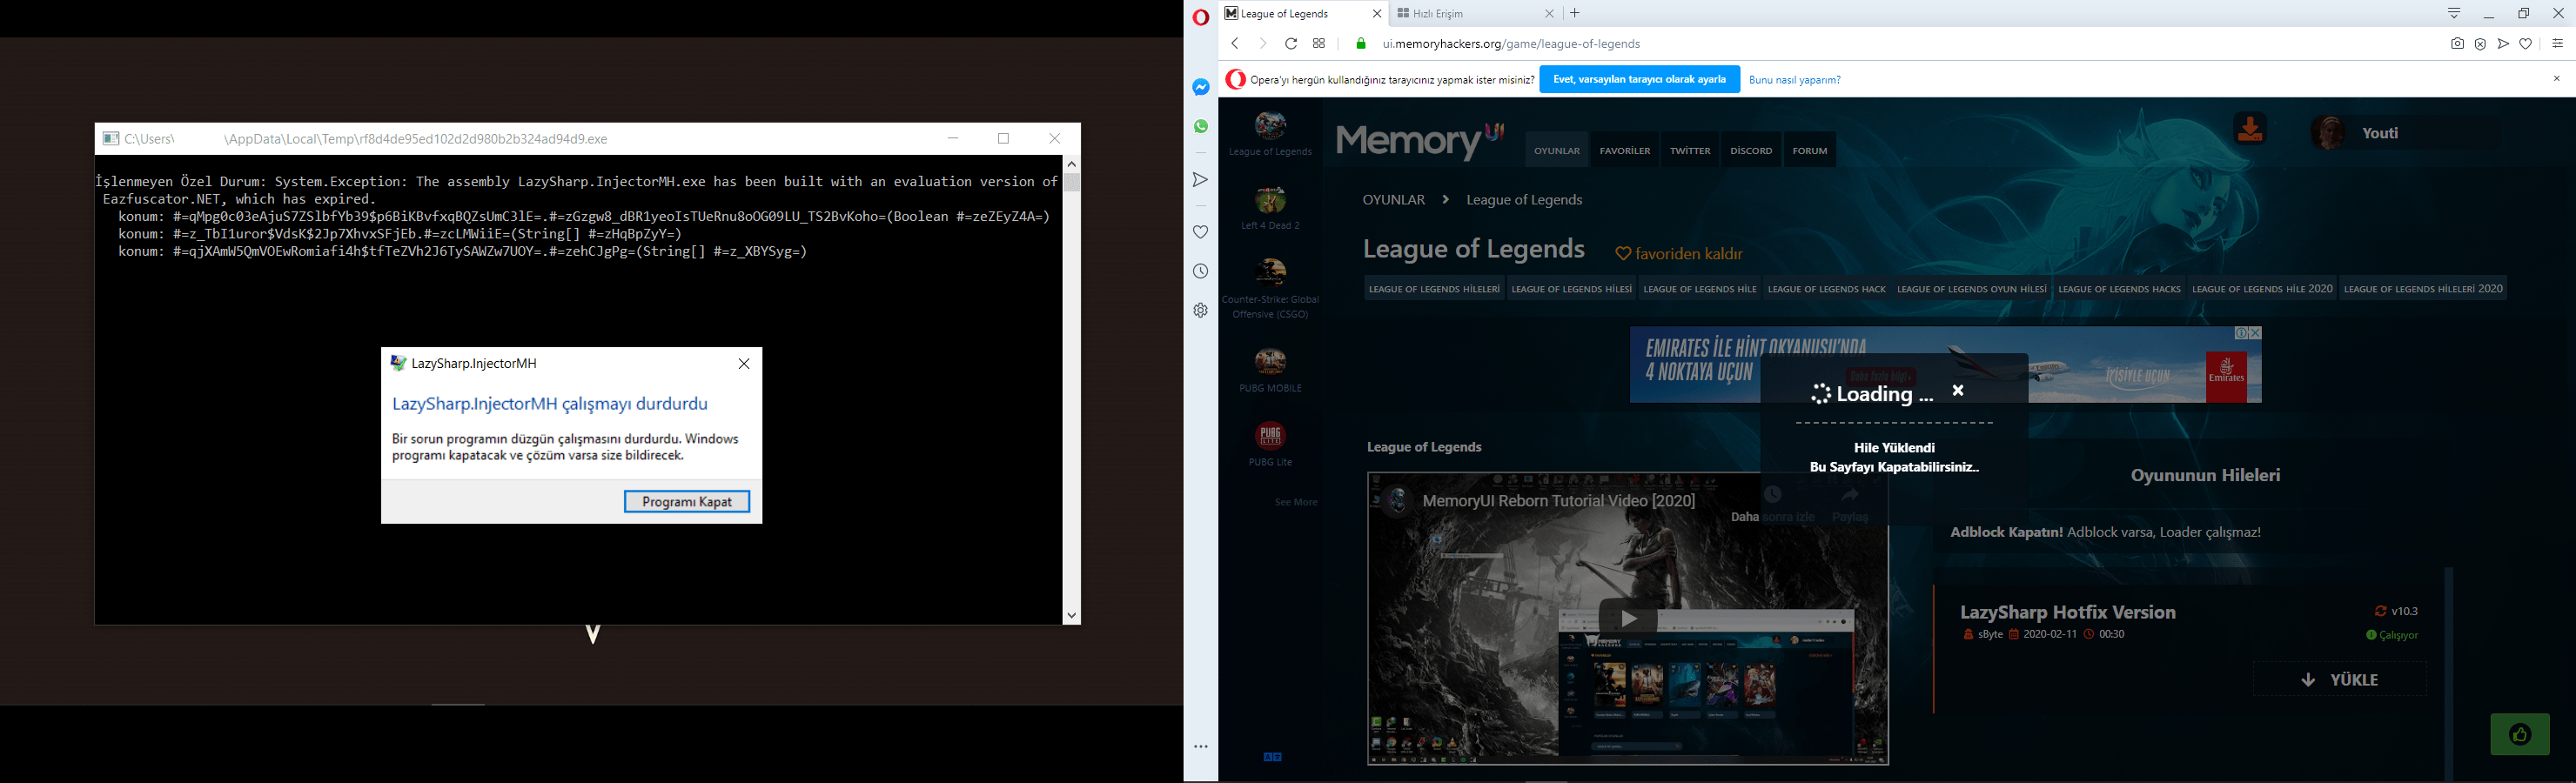Viewport: 2576px width, 783px height.
Task: Open the Speed Dial start page icon
Action: pos(1319,44)
